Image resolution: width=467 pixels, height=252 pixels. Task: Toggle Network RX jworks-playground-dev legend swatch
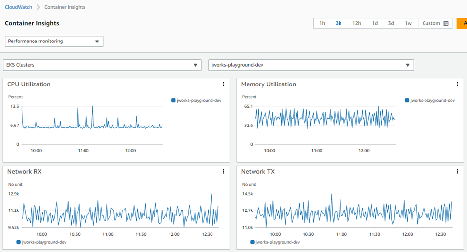click(x=18, y=242)
